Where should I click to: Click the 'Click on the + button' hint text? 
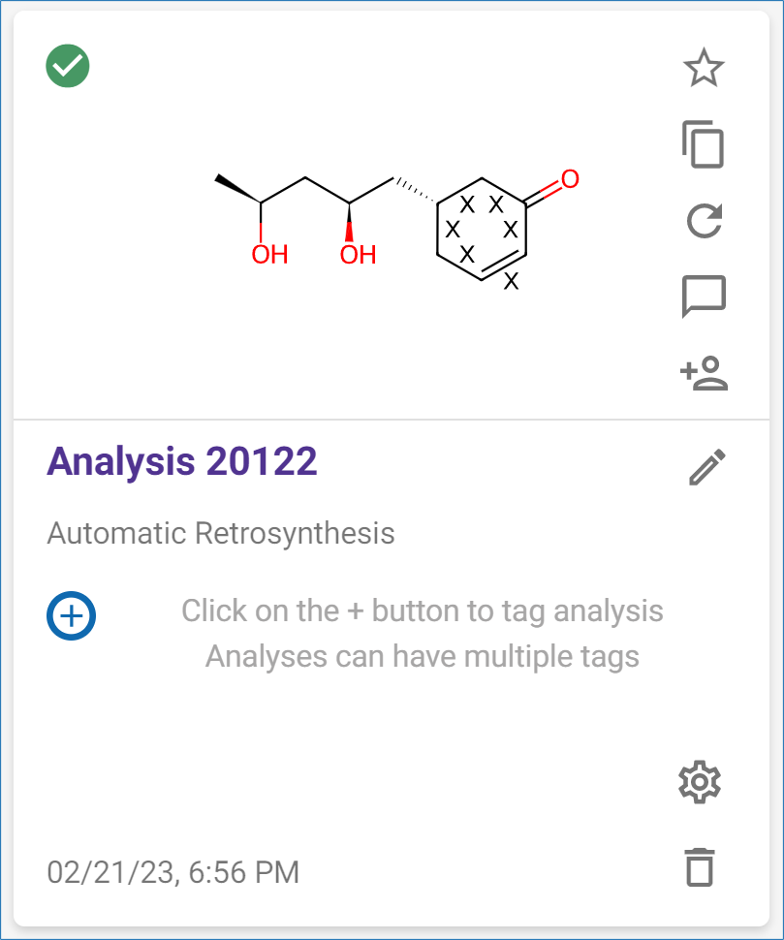coord(423,611)
